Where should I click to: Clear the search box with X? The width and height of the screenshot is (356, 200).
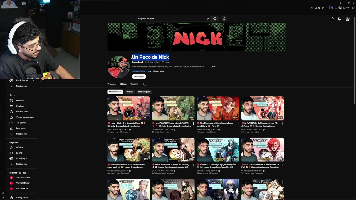(208, 19)
